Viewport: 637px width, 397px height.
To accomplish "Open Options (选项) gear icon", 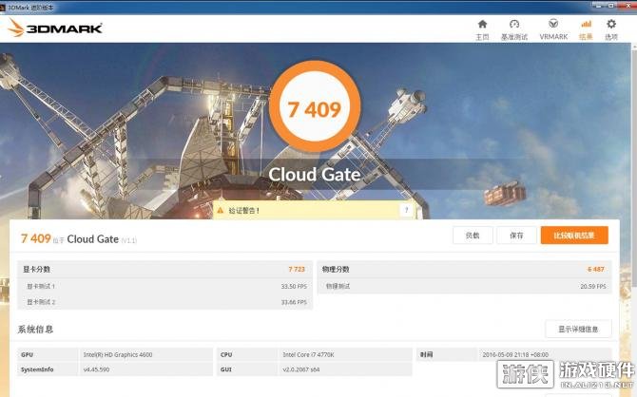I will 611,28.
